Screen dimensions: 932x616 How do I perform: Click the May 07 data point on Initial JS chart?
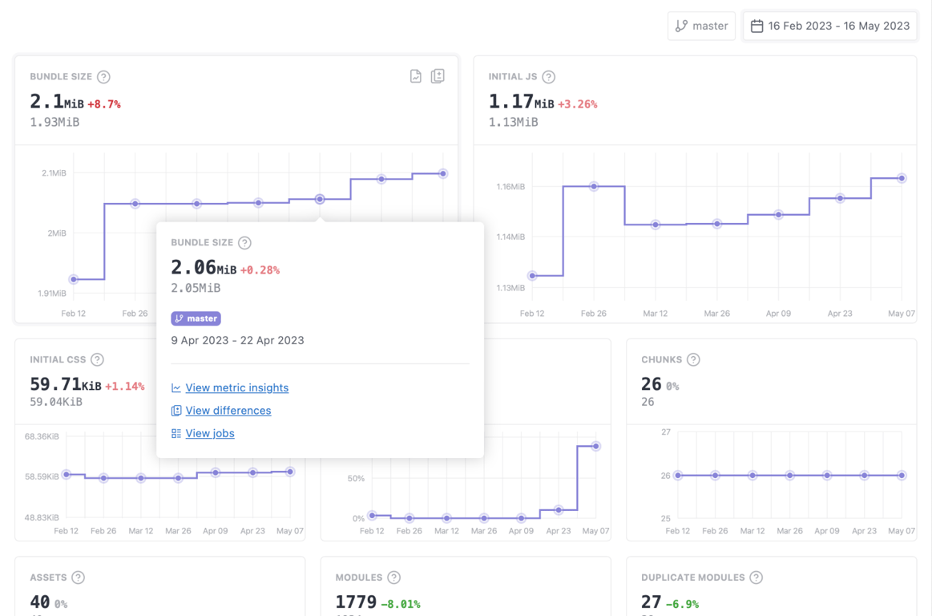tap(902, 179)
